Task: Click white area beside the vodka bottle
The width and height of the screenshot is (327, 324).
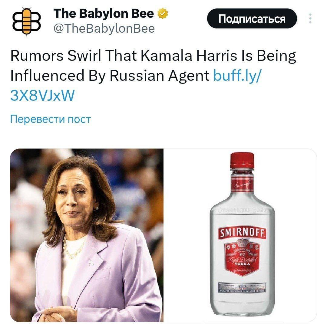Action: [186, 235]
